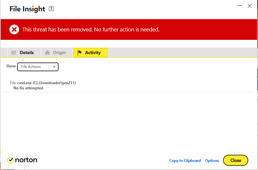Click the Norton checkmark logo
The height and width of the screenshot is (170, 258).
11,160
